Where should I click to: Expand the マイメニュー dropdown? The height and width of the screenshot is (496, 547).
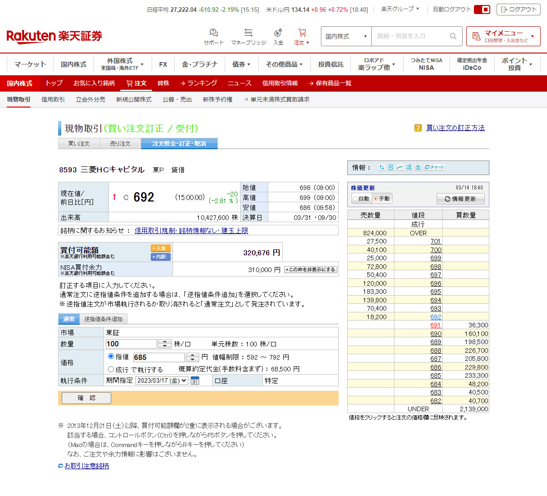[503, 36]
